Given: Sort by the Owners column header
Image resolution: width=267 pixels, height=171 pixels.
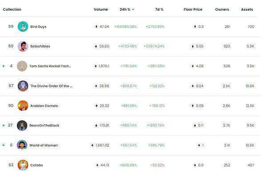Looking at the screenshot, I should [x=222, y=9].
